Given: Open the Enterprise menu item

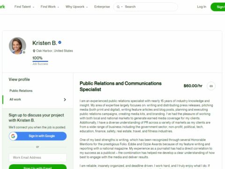Looking at the screenshot, I should (x=102, y=7).
